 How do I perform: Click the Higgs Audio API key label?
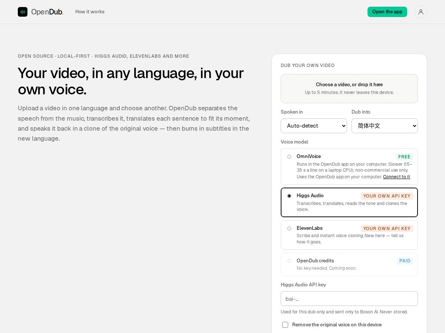[x=303, y=285]
